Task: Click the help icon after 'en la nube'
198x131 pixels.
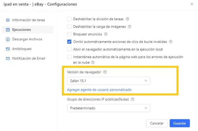Action: point(93,62)
